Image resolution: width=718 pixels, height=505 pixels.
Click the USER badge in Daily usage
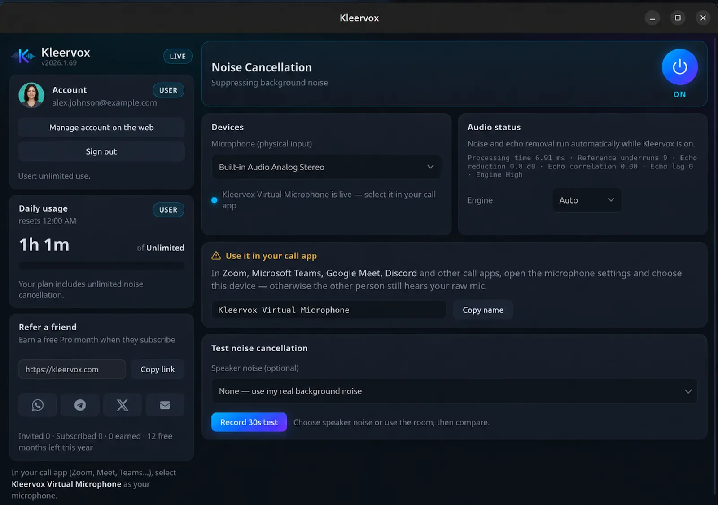click(168, 210)
